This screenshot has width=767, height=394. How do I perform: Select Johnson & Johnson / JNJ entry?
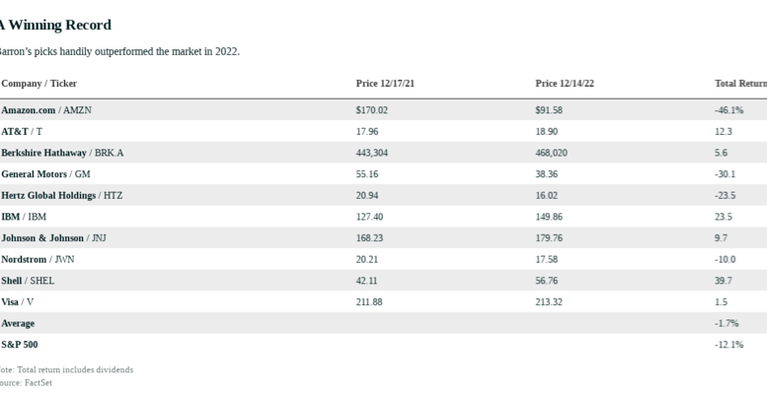pos(56,237)
